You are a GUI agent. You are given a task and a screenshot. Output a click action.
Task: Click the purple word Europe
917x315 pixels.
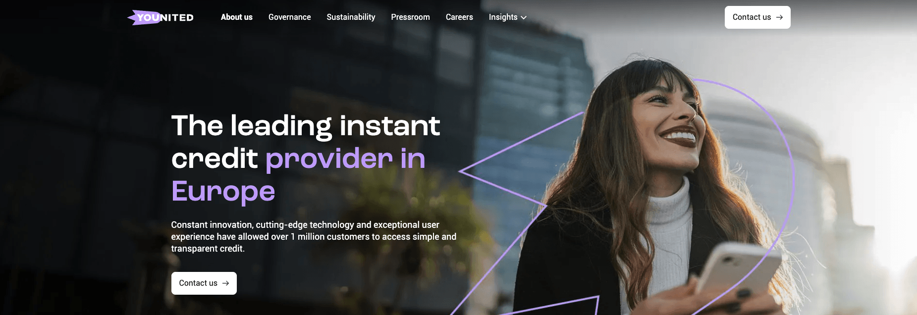point(223,191)
